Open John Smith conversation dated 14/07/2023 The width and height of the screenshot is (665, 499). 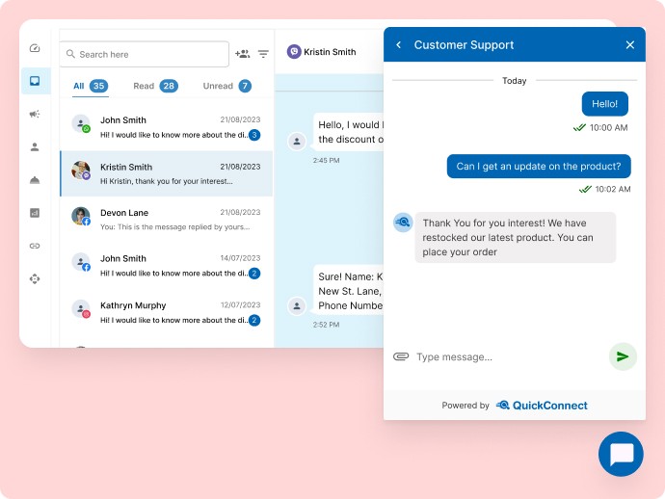click(x=166, y=266)
